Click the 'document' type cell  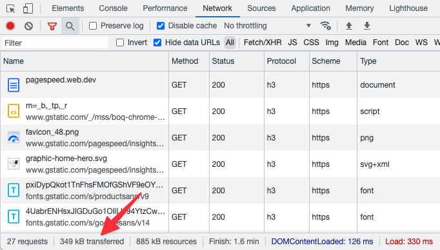coord(377,85)
